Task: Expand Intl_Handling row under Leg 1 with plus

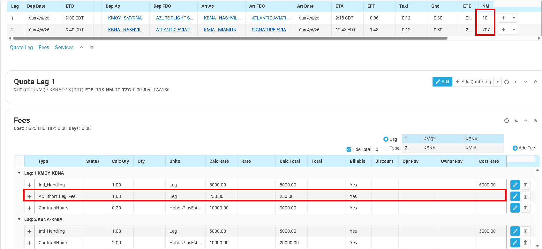Action: pyautogui.click(x=29, y=185)
